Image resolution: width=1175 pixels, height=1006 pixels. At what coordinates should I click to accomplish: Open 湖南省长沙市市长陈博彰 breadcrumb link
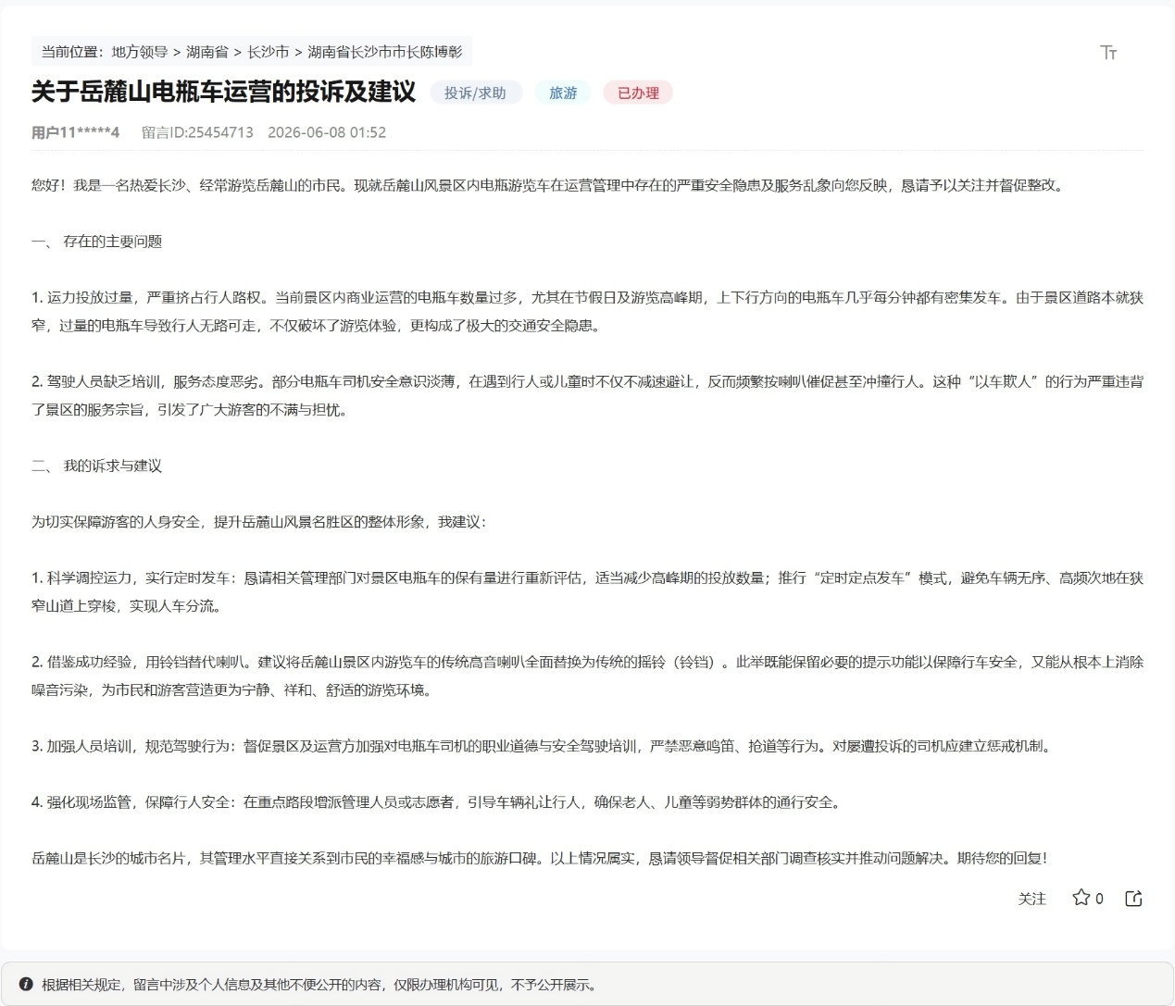point(385,52)
